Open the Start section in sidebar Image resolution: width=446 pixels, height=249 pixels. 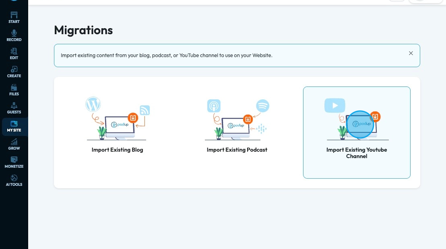(14, 18)
